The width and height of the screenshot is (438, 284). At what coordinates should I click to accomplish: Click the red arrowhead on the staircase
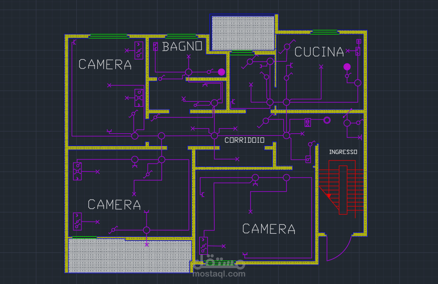tap(329, 195)
